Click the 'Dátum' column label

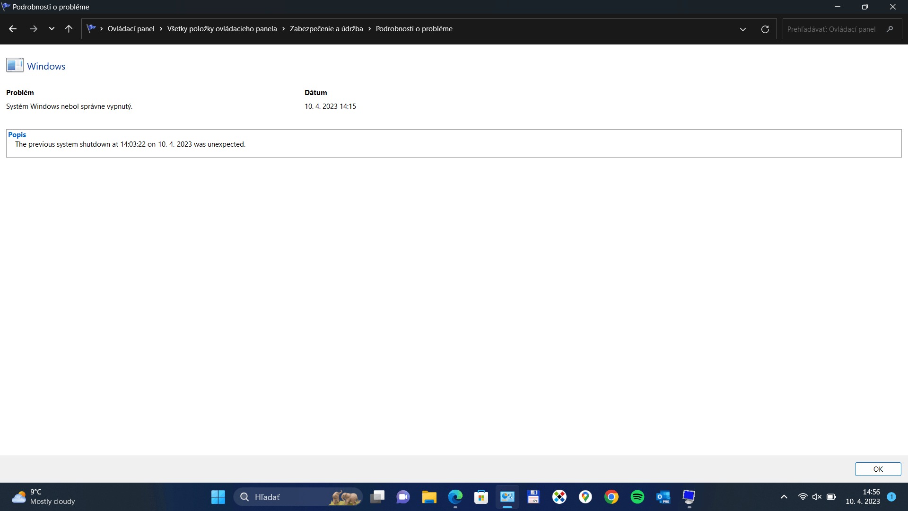[315, 93]
